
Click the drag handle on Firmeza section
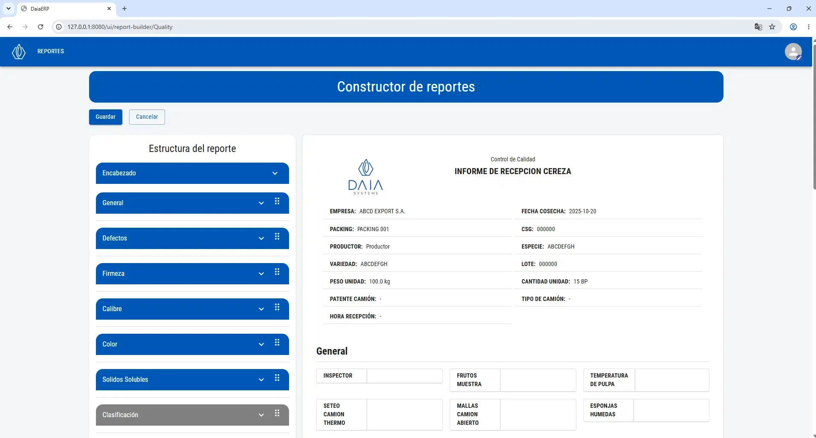click(277, 272)
